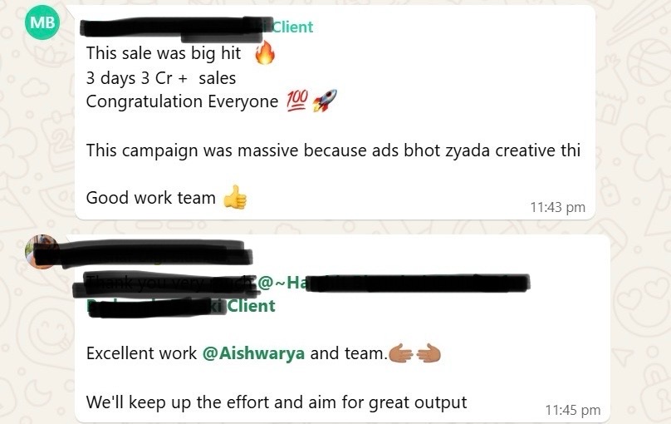Select the 'This campaign was massive' line
Viewport: 671px width, 424px height.
(x=333, y=150)
